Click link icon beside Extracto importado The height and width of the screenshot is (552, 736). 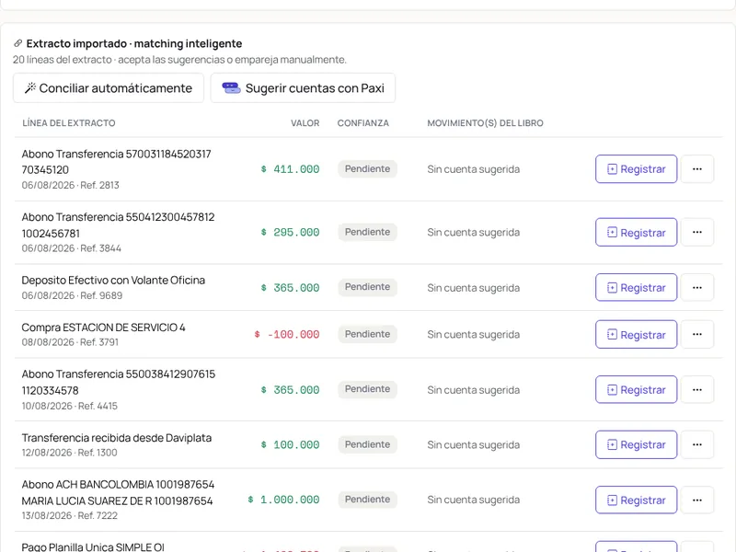pyautogui.click(x=17, y=43)
